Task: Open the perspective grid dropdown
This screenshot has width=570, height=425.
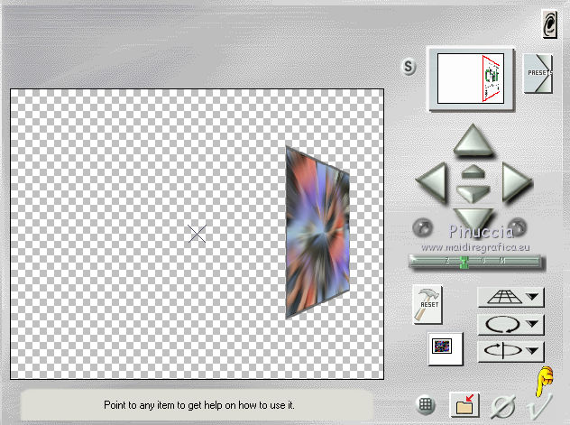Action: tap(510, 298)
